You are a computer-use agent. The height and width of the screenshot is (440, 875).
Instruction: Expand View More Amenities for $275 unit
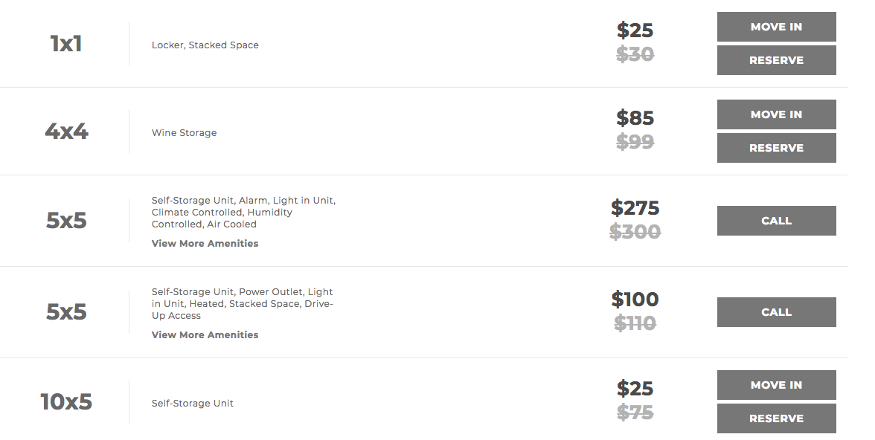pos(205,244)
